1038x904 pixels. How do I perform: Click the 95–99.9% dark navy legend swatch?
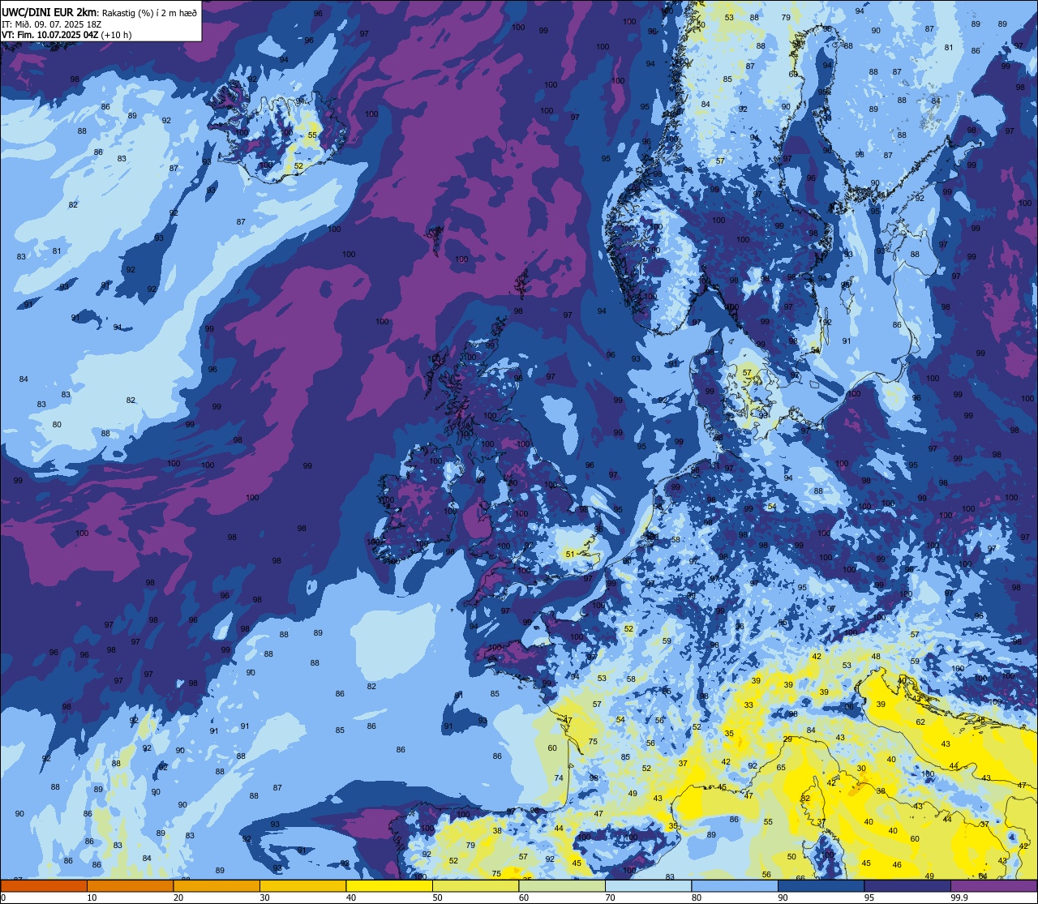click(x=907, y=885)
